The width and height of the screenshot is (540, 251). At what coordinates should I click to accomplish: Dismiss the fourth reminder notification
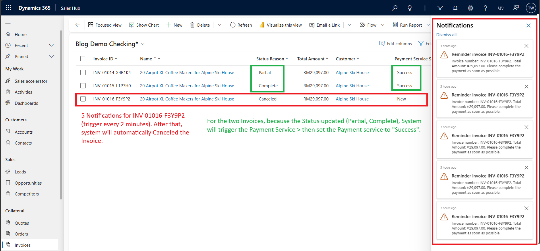(526, 167)
